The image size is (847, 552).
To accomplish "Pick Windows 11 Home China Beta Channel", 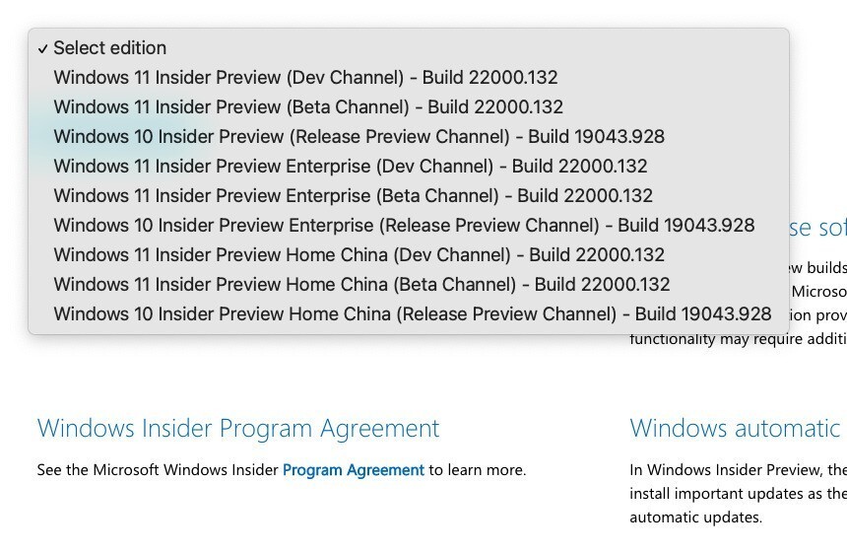I will (x=361, y=285).
